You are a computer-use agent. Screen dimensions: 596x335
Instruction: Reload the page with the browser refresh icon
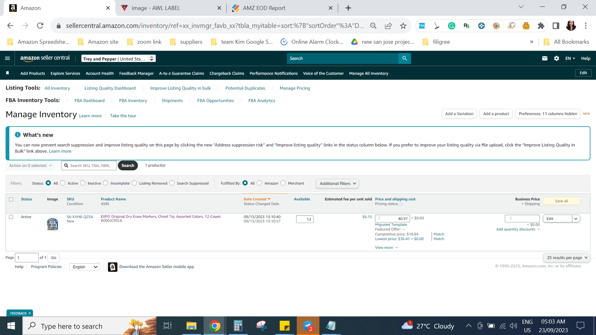click(40, 26)
